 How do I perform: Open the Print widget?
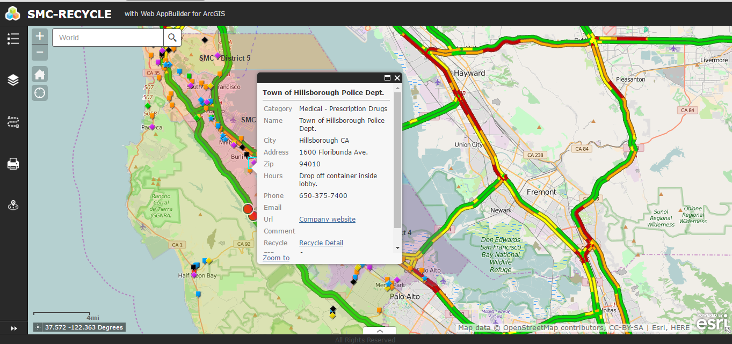point(13,164)
